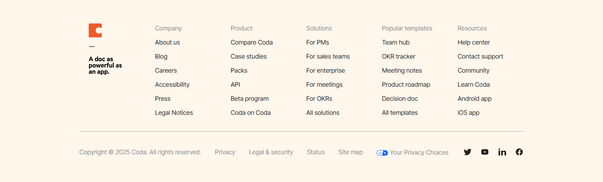
Task: Go to the Blog page
Action: 161,56
